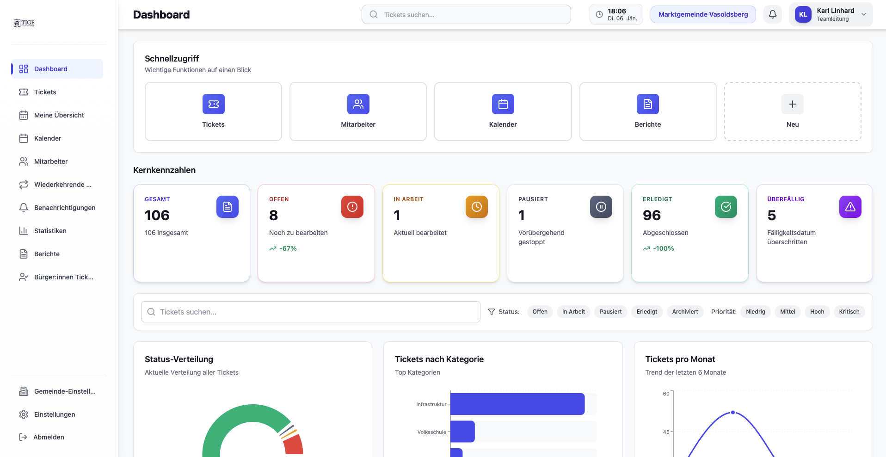
Task: Open the notifications bell icon in header
Action: (773, 14)
